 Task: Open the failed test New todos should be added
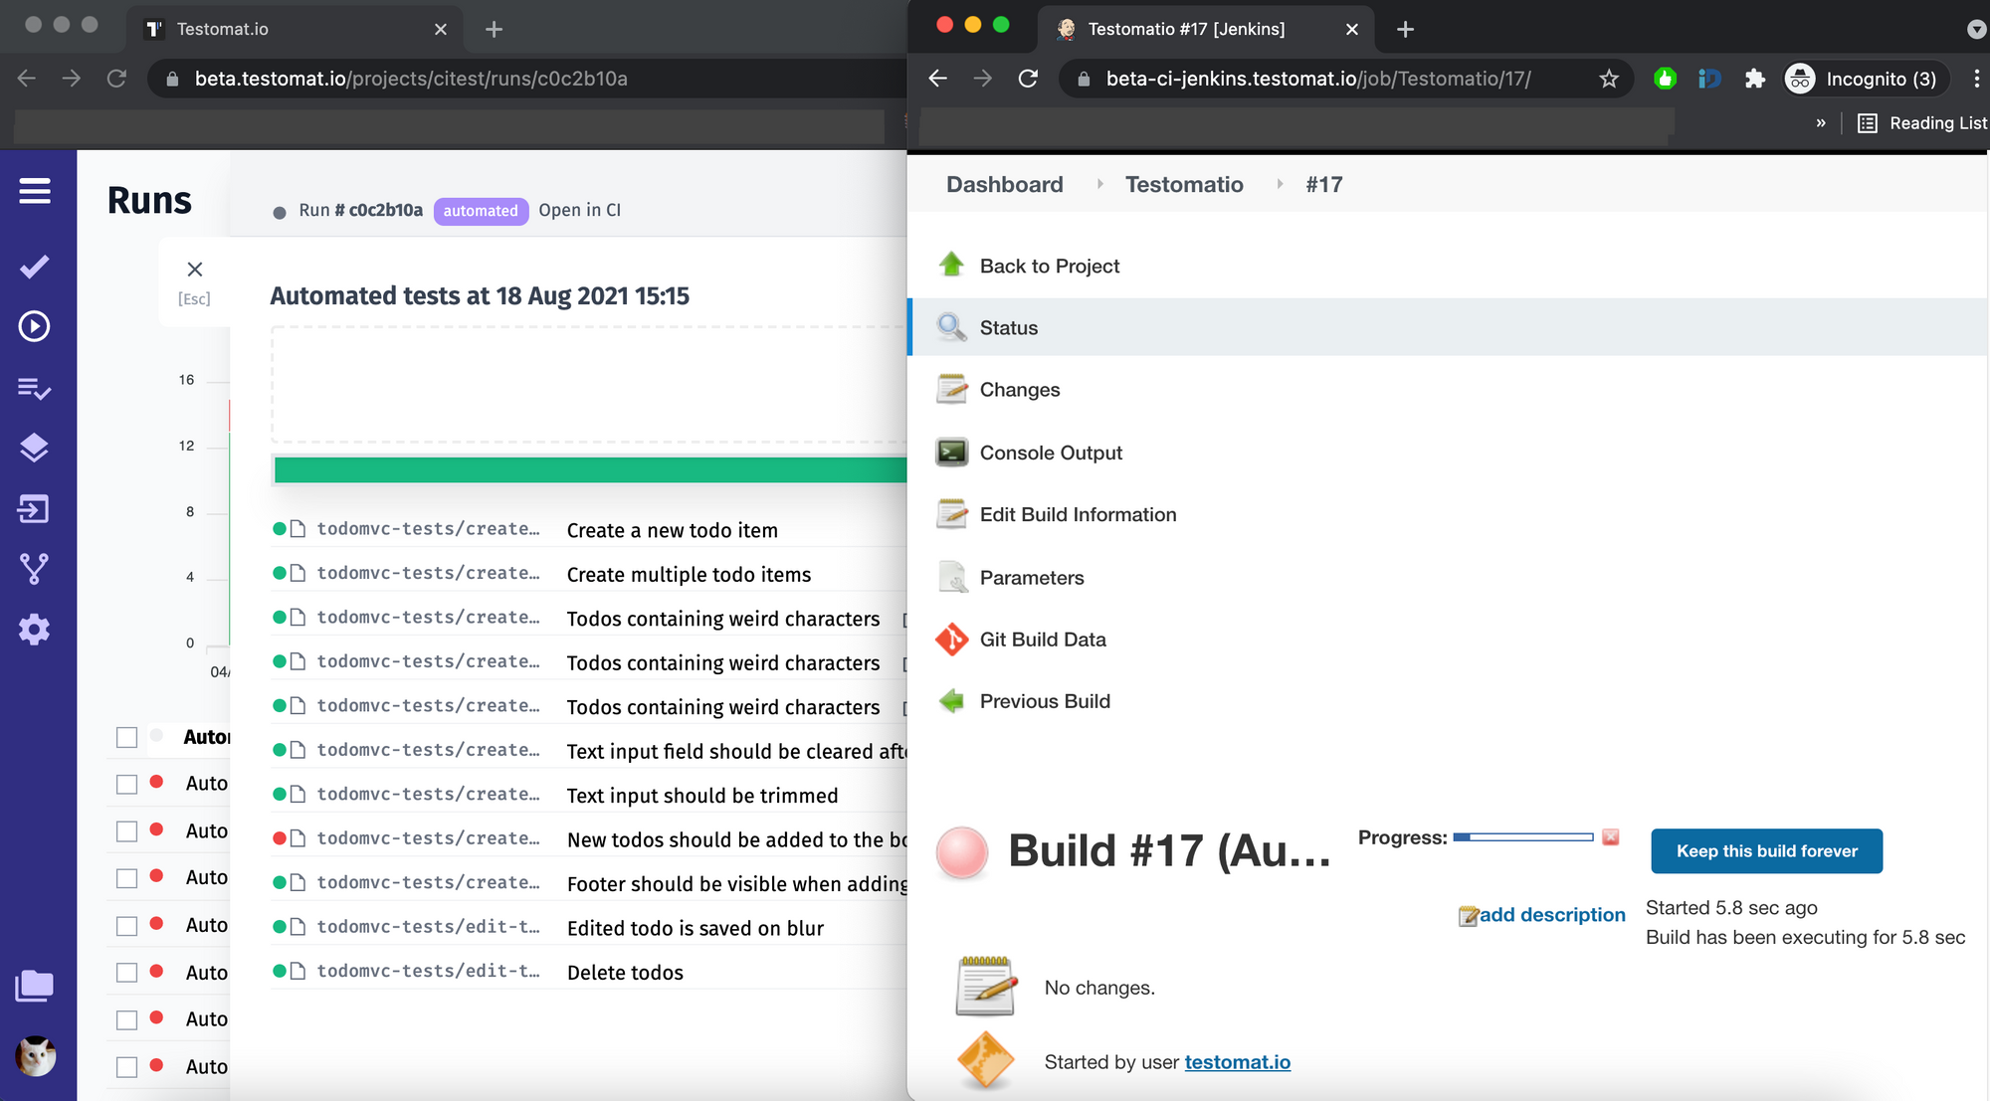589,838
